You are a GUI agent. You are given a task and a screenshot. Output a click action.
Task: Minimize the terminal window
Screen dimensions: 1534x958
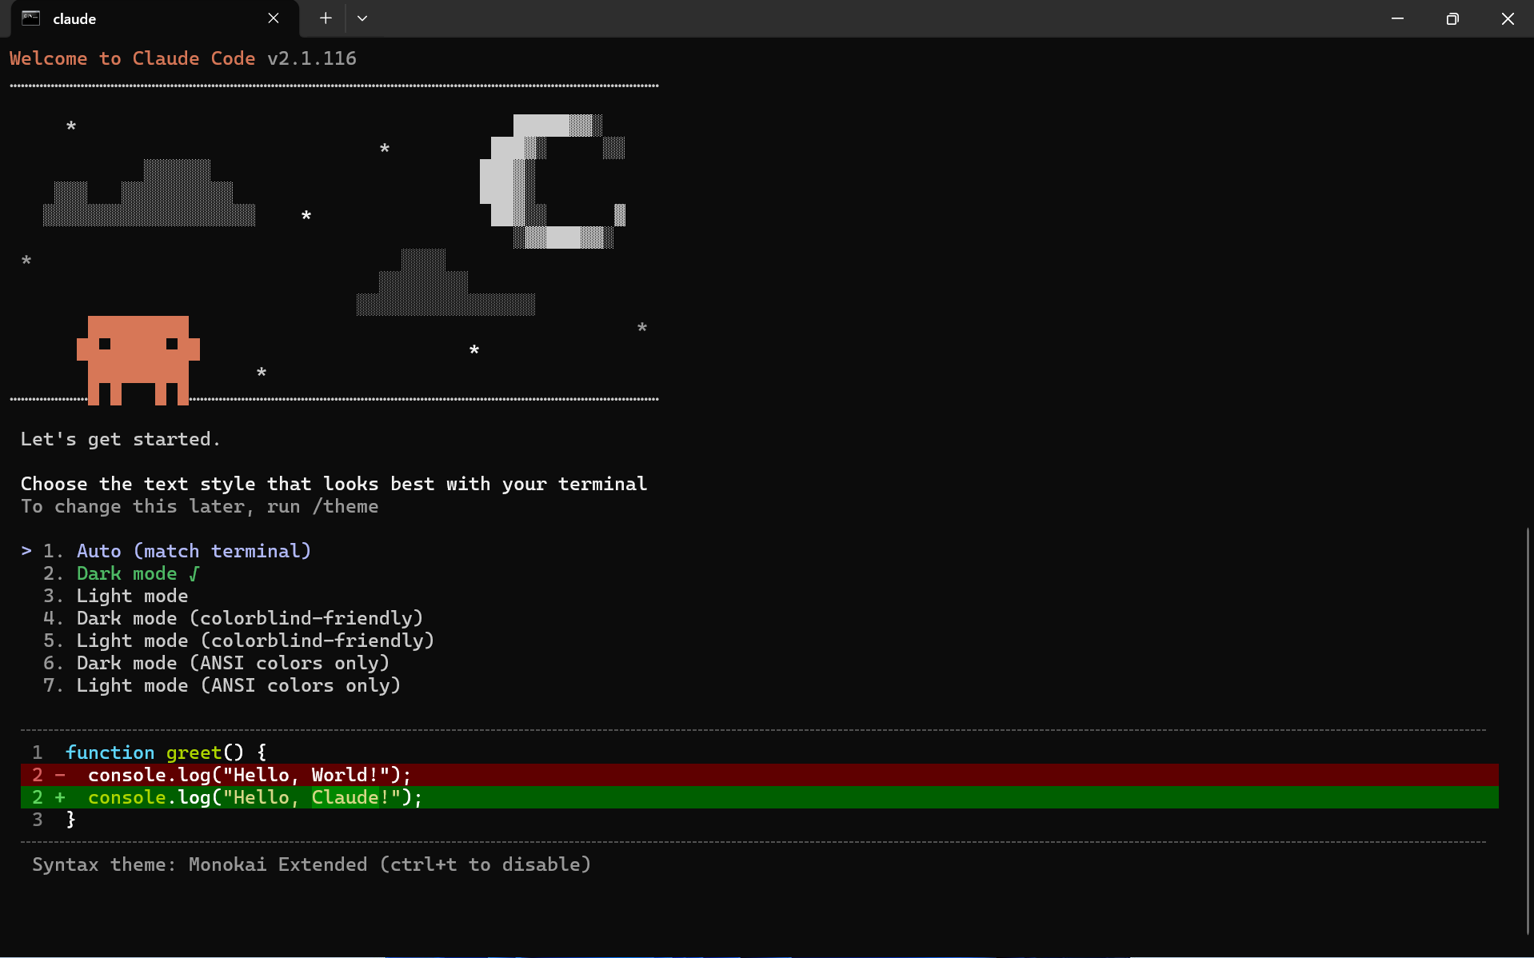(1397, 18)
